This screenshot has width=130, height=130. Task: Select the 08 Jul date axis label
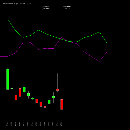(x=7, y=124)
